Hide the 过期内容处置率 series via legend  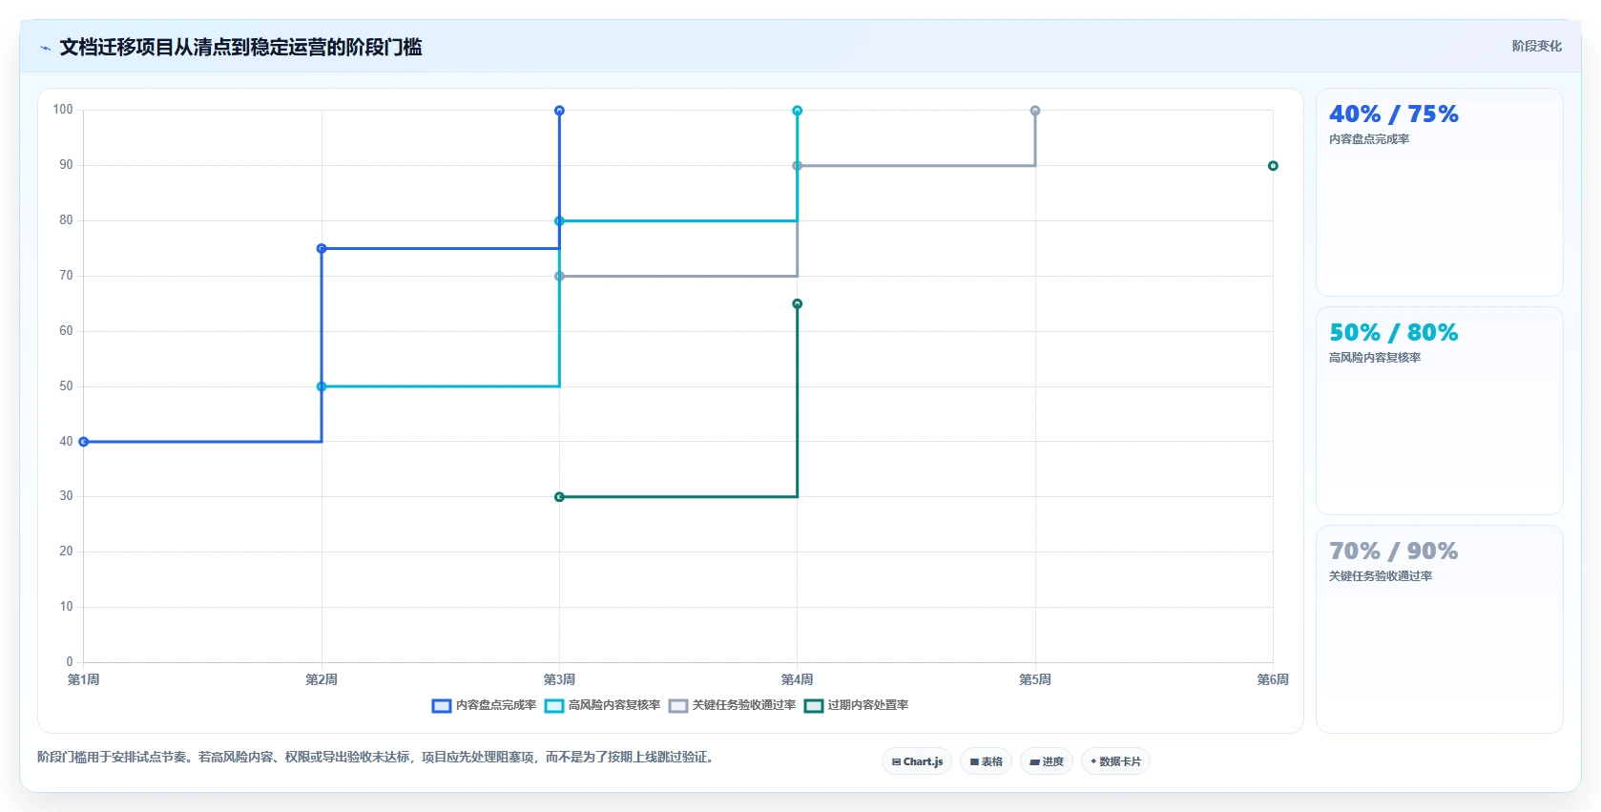point(856,705)
